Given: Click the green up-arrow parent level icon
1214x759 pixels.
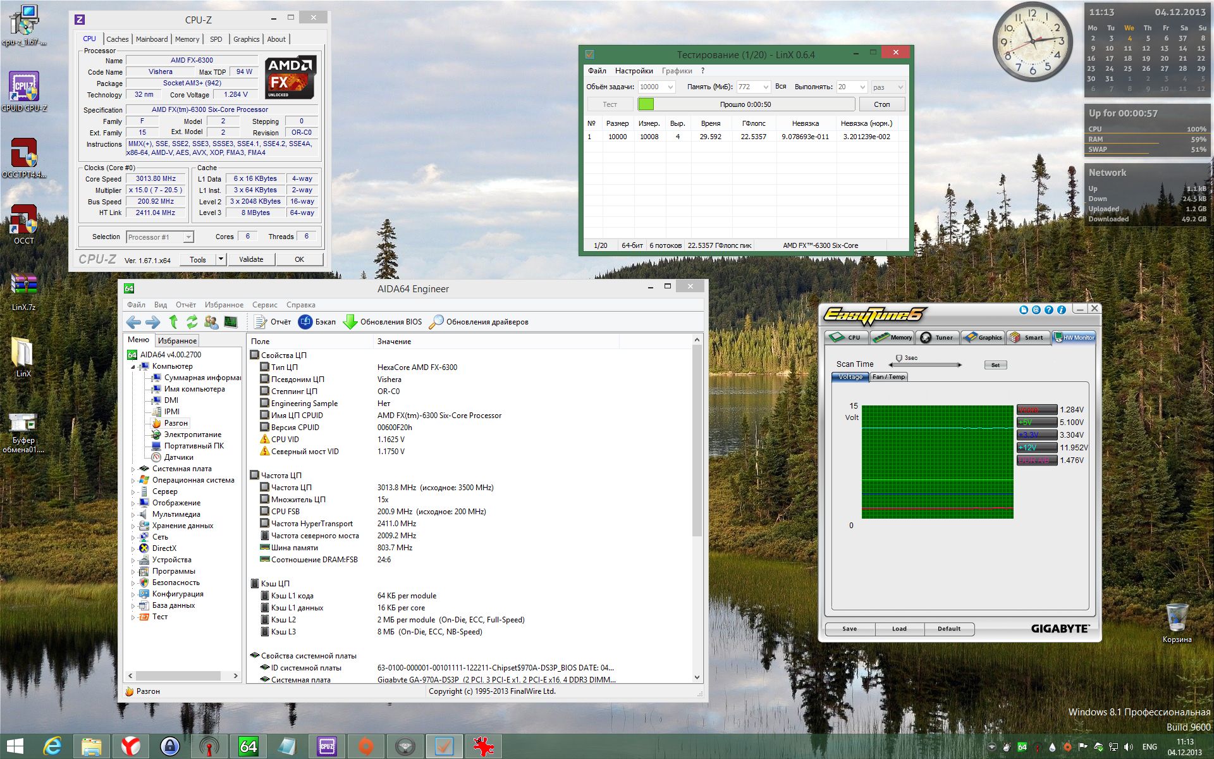Looking at the screenshot, I should (x=173, y=322).
